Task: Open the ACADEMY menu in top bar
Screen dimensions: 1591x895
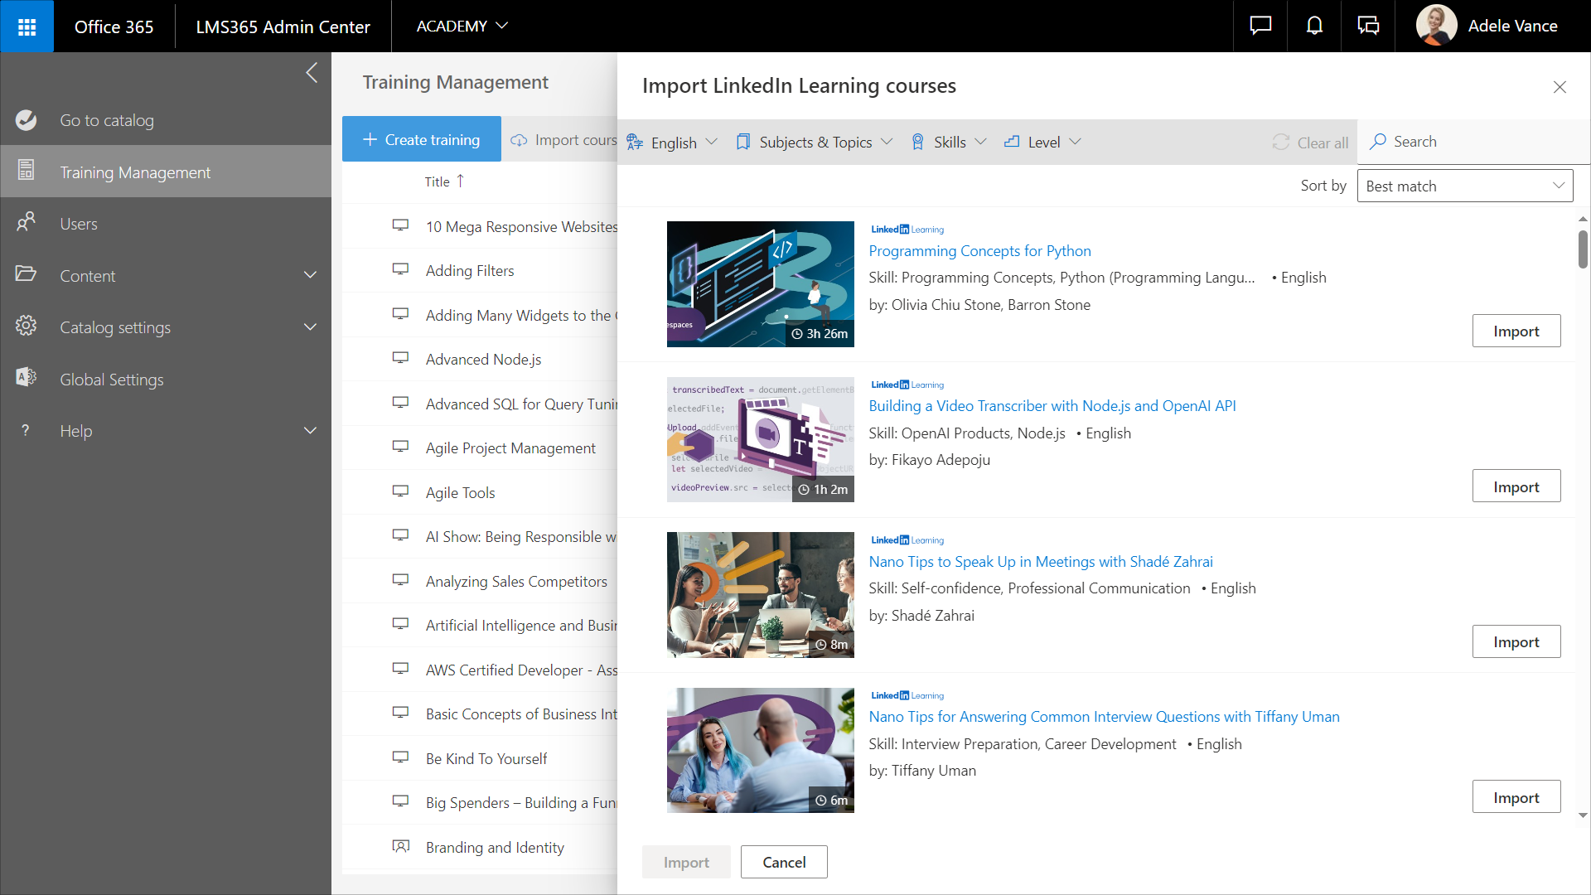Action: 462,27
